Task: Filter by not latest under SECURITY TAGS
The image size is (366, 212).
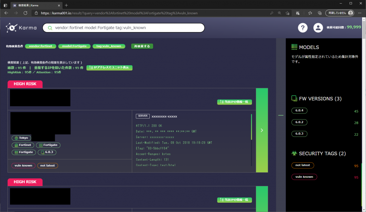Action: pyautogui.click(x=302, y=165)
